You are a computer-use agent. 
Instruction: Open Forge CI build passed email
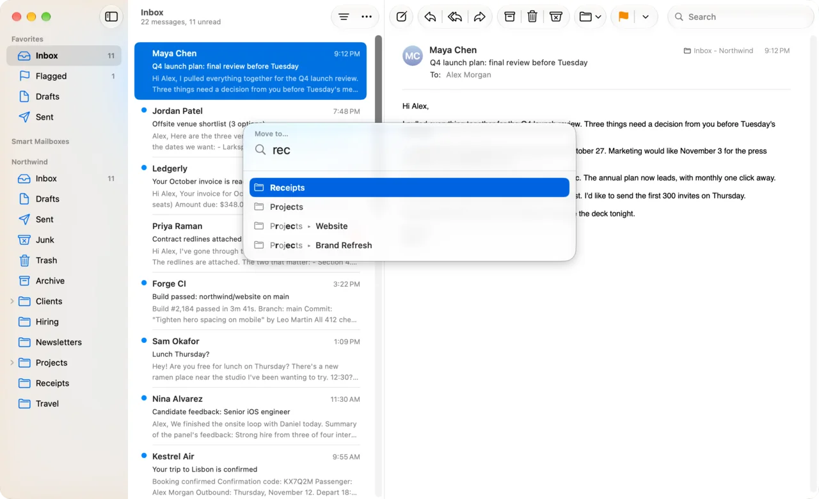[x=250, y=301]
